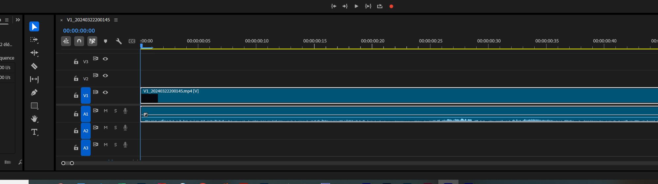The width and height of the screenshot is (658, 184).
Task: Play the program monitor
Action: [x=356, y=6]
